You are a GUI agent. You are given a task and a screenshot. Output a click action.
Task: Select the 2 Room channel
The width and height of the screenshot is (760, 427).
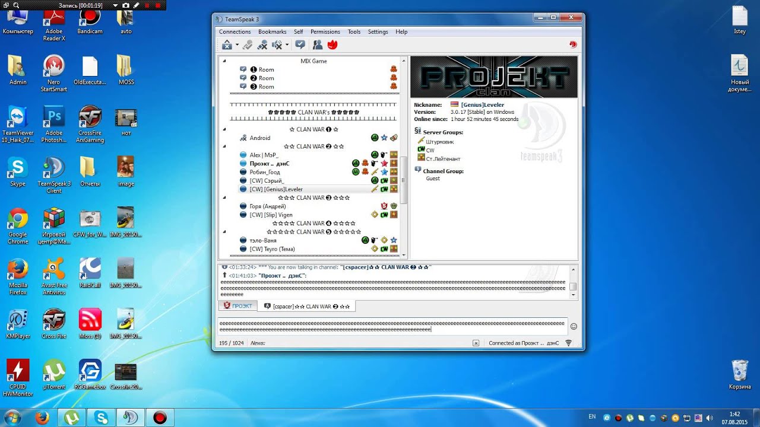pyautogui.click(x=262, y=78)
